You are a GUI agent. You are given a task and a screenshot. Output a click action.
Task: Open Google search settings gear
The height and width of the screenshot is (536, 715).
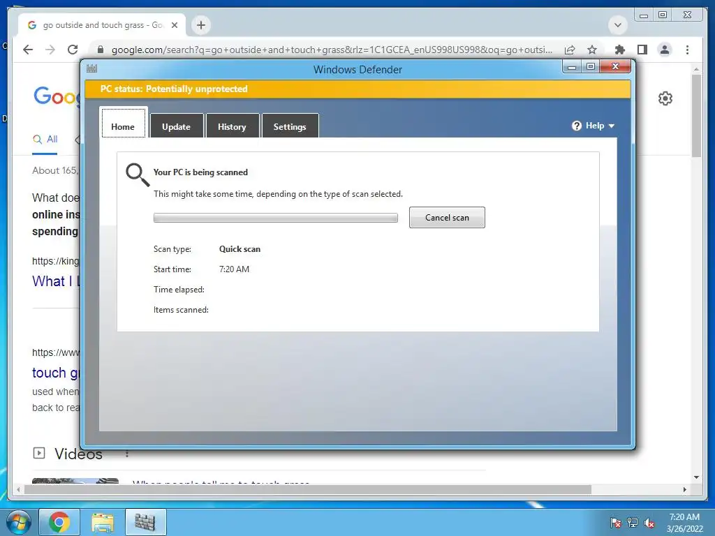click(x=665, y=98)
